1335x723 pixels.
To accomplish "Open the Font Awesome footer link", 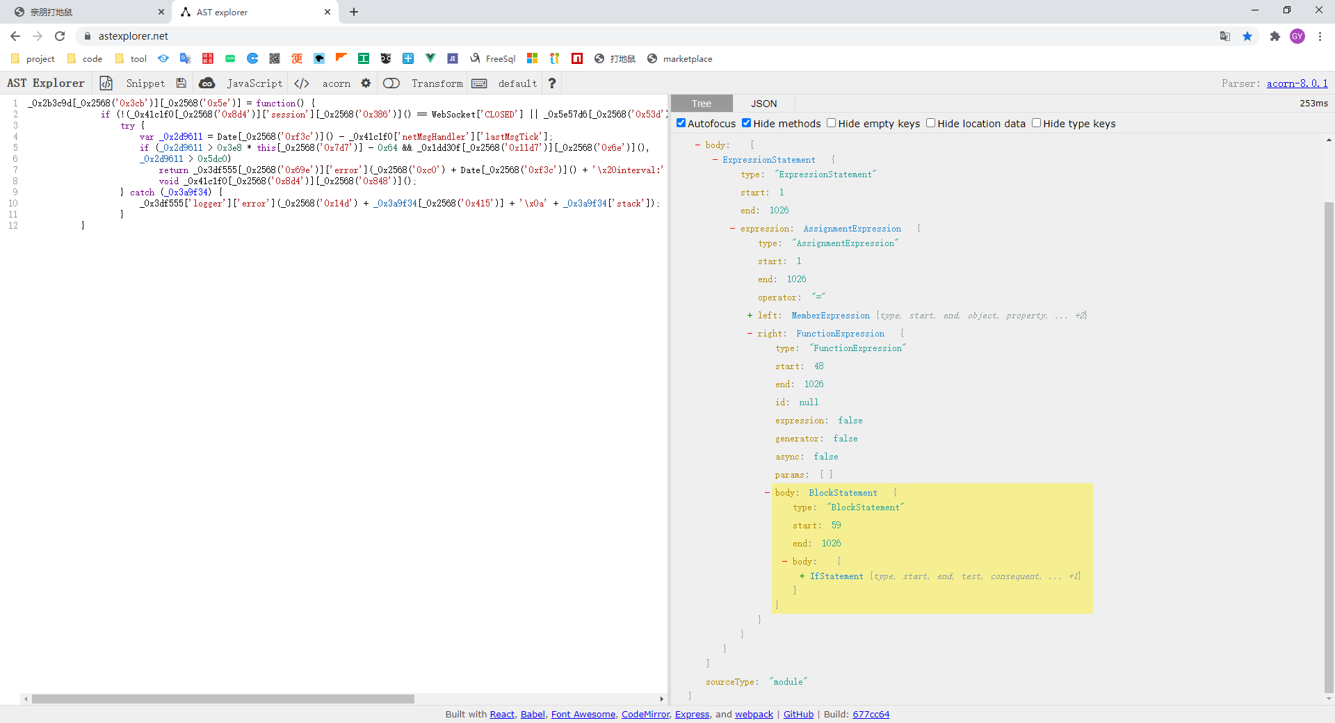I will coord(583,714).
